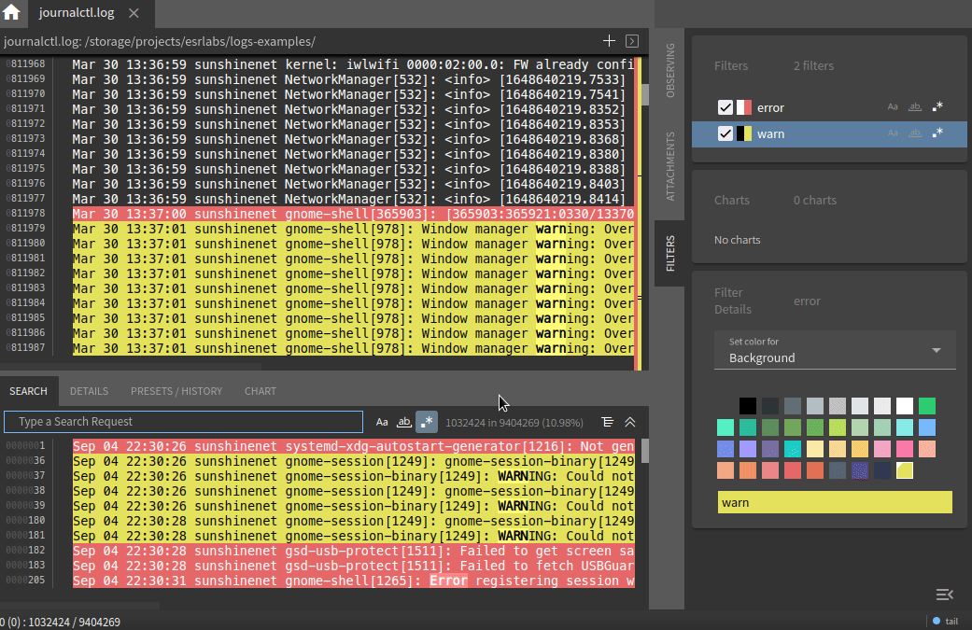Image resolution: width=972 pixels, height=630 pixels.
Task: Collapse the sidebar with the bottom-right icon
Action: coord(944,595)
